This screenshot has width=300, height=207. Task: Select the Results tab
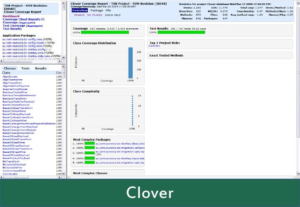[41, 68]
